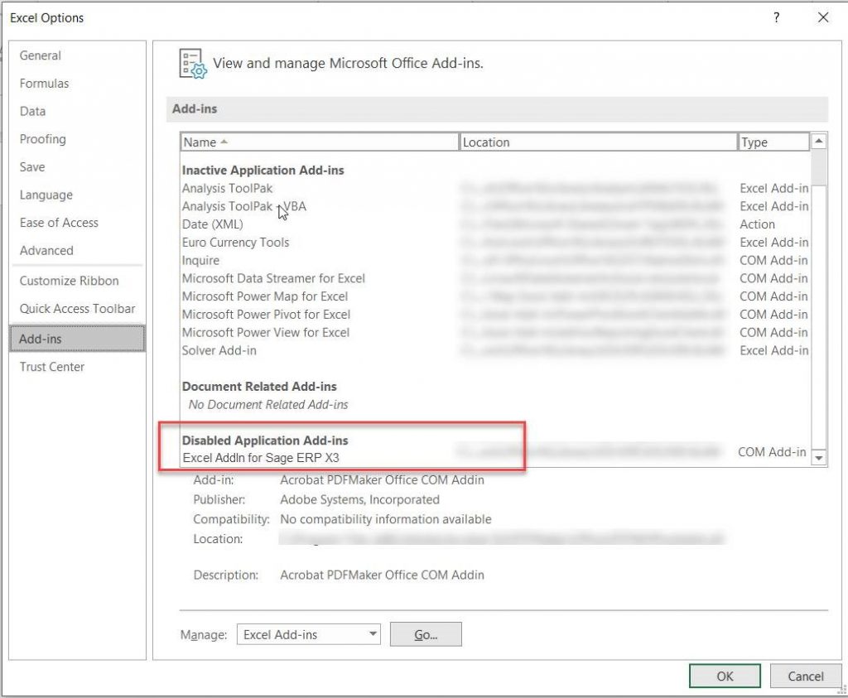Viewport: 848px width, 698px height.
Task: Select the Inquire add-in row
Action: [x=495, y=261]
